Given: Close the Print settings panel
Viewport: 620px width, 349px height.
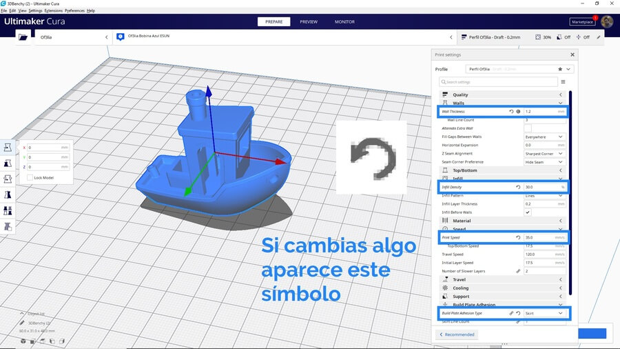Looking at the screenshot, I should (572, 54).
